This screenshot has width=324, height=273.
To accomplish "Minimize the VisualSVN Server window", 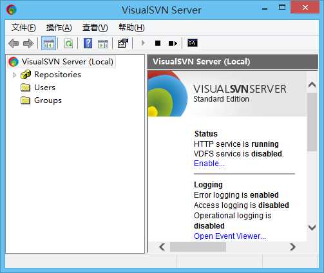I will (265, 8).
